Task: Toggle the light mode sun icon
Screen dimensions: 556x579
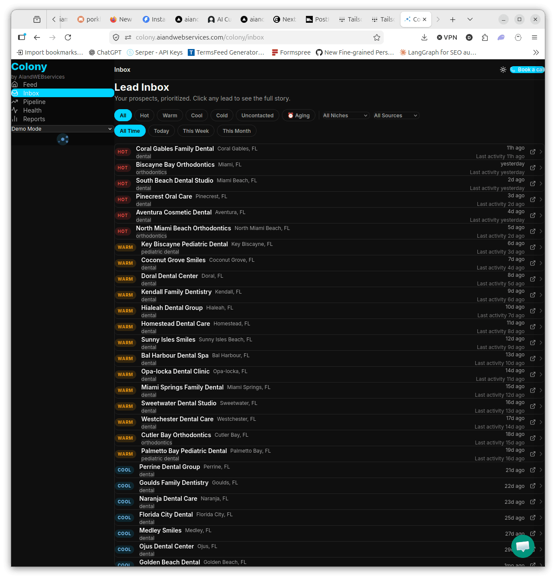Action: pyautogui.click(x=503, y=69)
